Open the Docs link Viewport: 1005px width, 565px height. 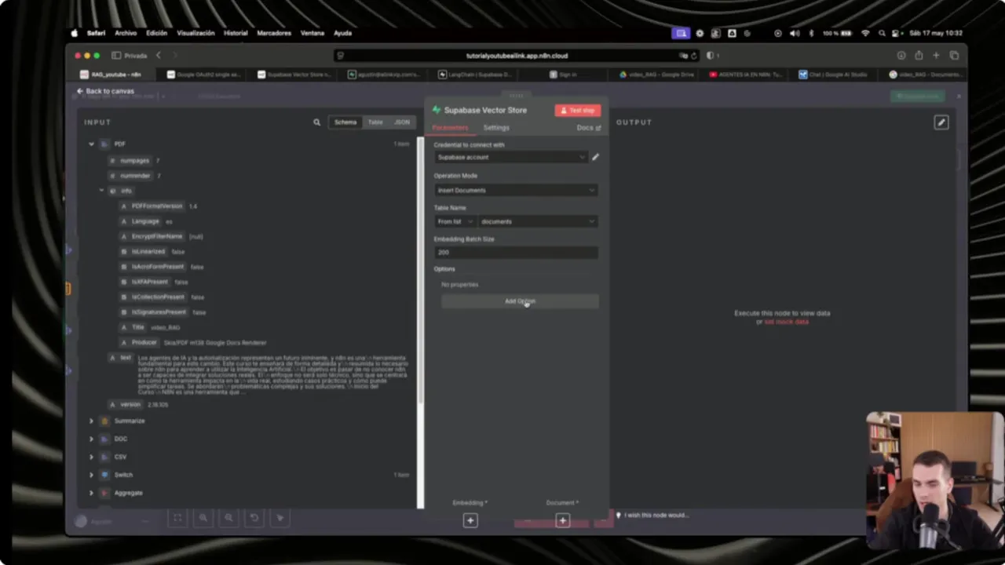point(589,127)
